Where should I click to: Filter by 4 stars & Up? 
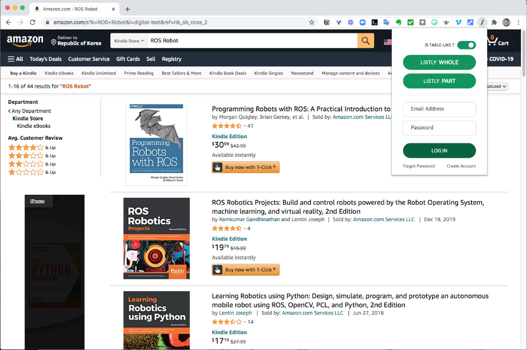pos(32,147)
